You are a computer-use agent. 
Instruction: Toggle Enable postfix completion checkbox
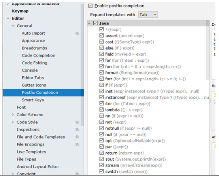pos(91,6)
